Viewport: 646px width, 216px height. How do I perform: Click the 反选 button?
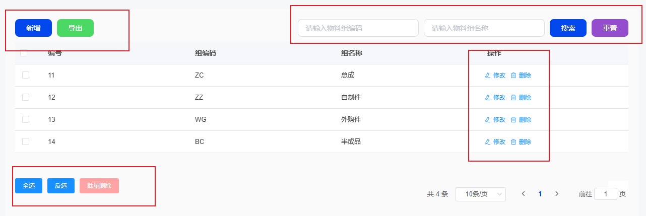(x=61, y=186)
